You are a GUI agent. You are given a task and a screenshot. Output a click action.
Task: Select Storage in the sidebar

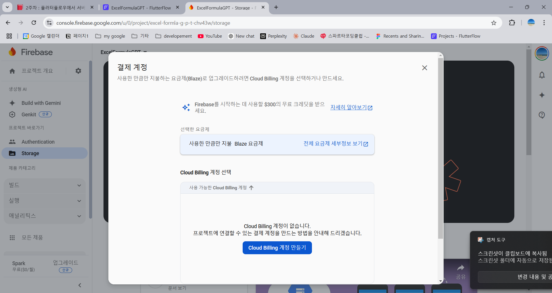point(45,153)
